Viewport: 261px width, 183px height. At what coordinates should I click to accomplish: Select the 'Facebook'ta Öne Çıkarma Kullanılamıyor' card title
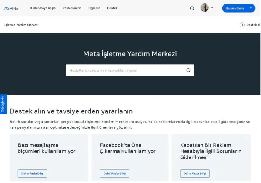pos(127,148)
